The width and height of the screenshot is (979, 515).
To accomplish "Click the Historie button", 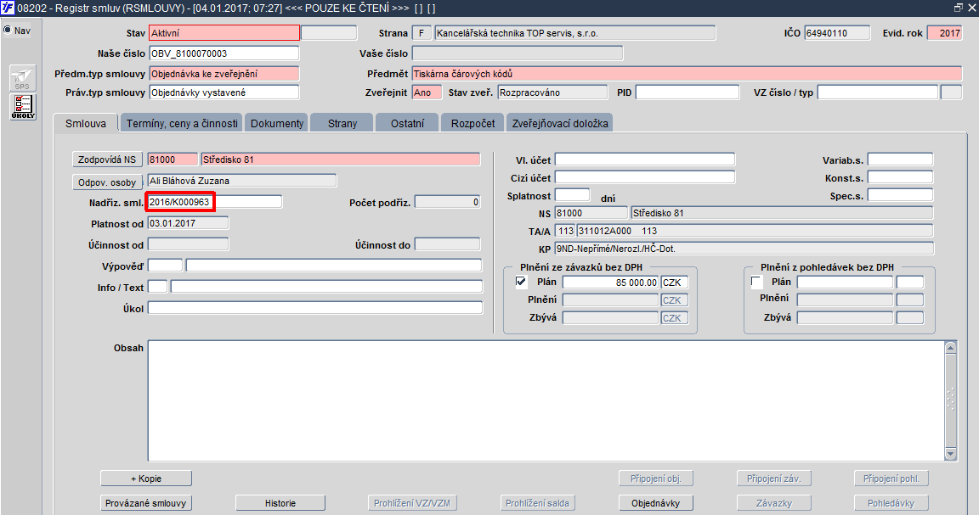I will tap(280, 502).
